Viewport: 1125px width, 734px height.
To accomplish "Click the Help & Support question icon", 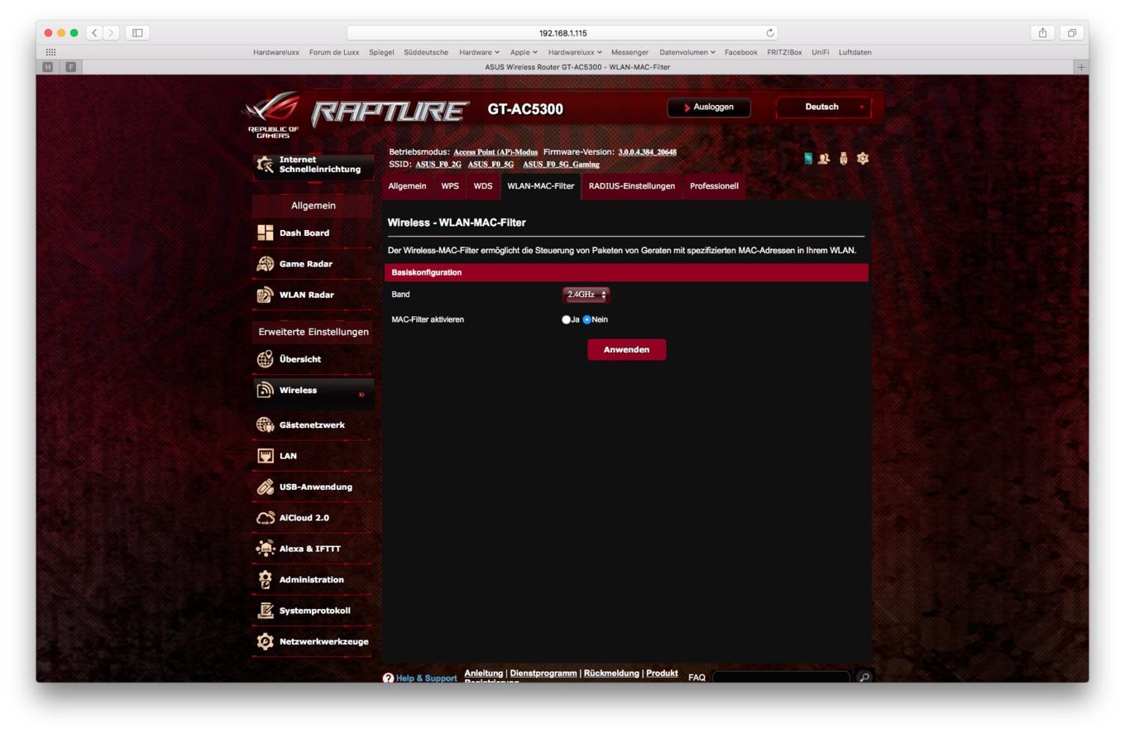I will pos(388,678).
